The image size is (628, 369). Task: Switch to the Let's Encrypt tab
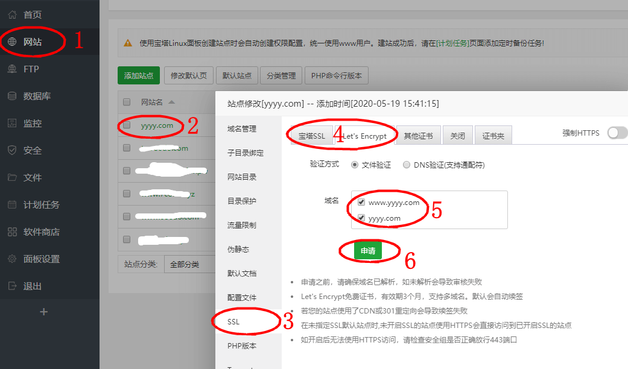click(365, 136)
